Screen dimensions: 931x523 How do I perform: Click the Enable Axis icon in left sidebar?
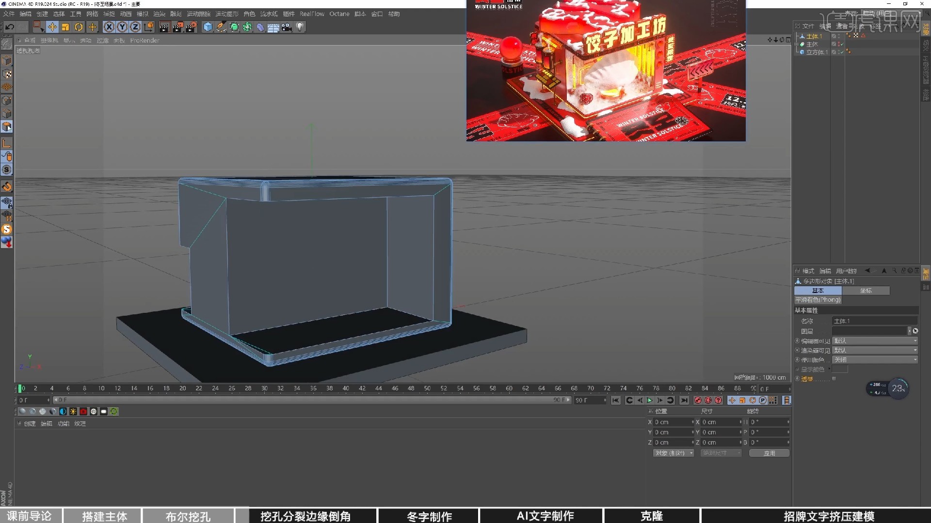point(7,143)
